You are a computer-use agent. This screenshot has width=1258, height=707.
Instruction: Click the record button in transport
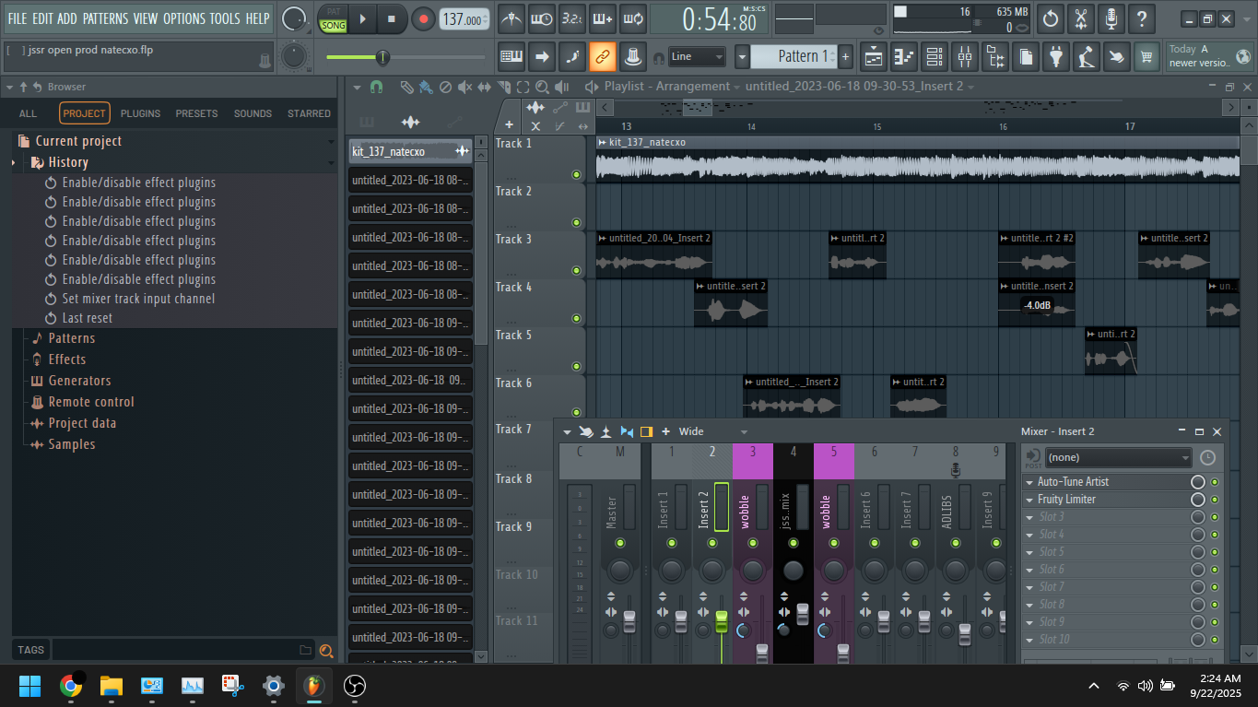pos(423,19)
